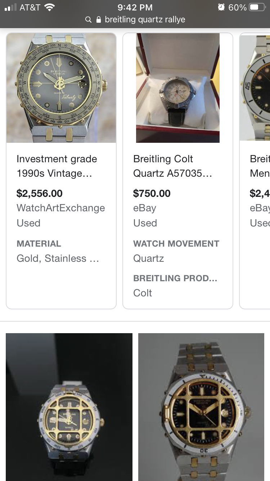Open the black-background gold-grille watch image
270x481 pixels.
[x=69, y=407]
